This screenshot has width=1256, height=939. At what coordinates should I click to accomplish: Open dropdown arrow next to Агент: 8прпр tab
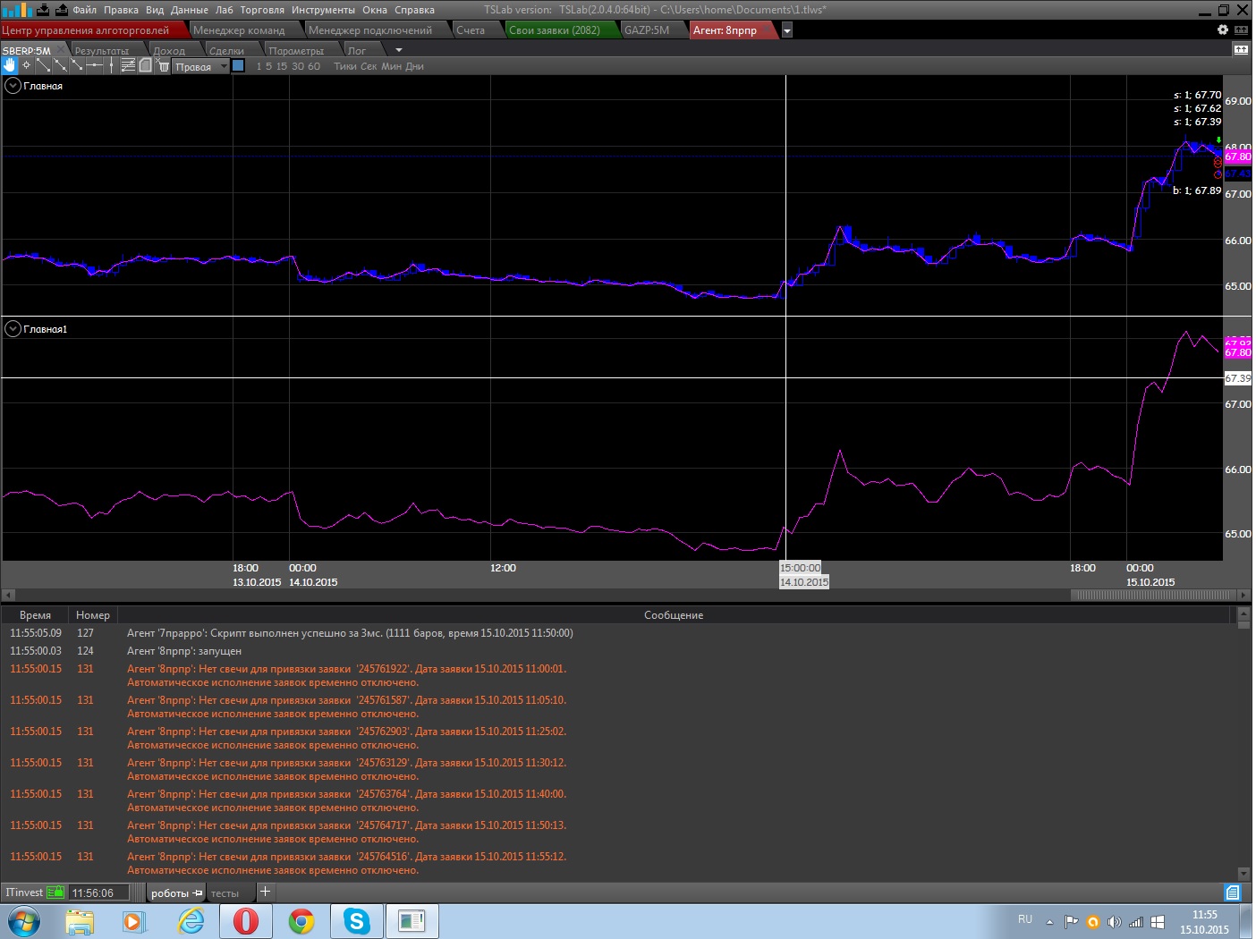[787, 30]
